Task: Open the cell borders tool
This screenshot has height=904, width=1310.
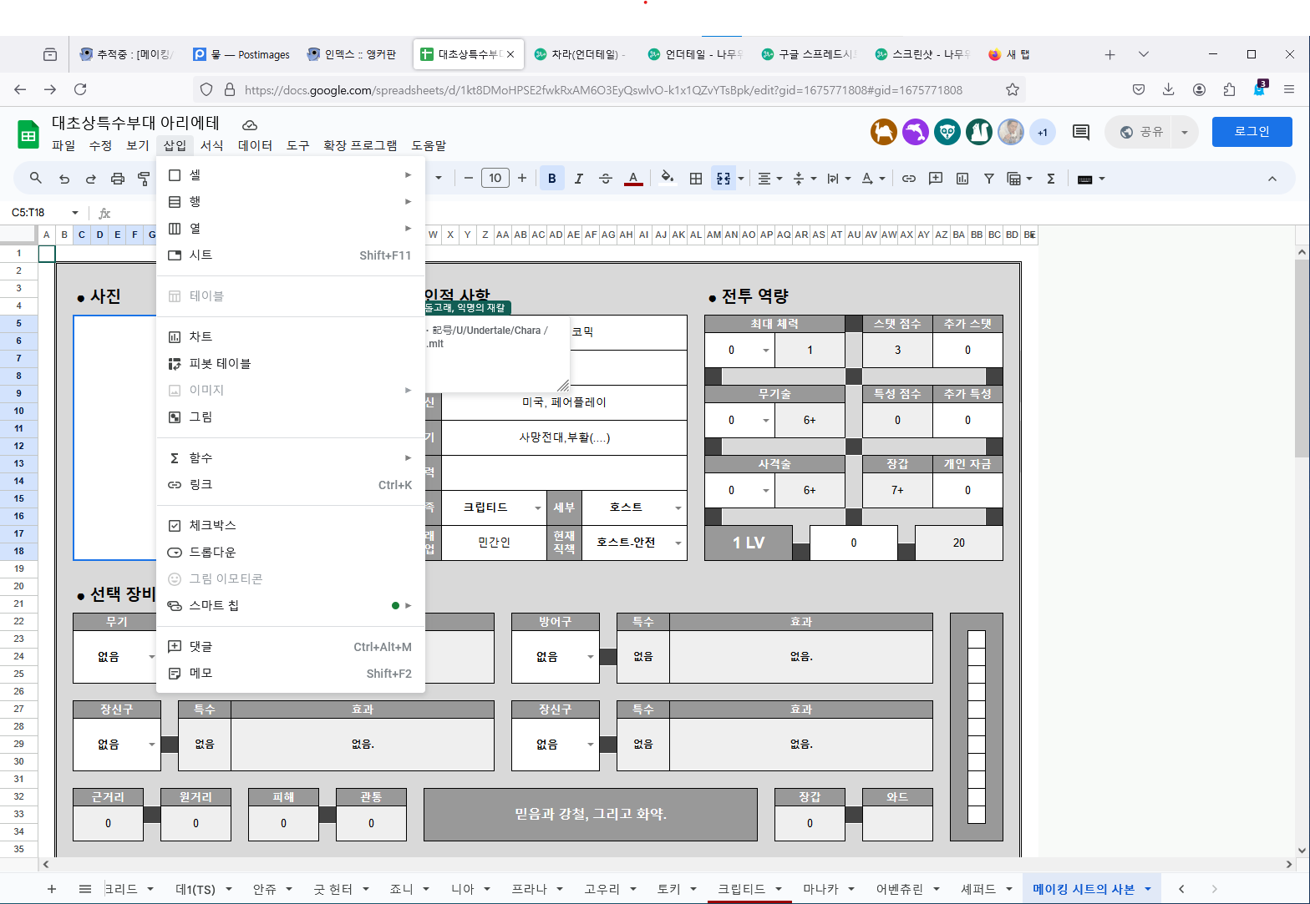Action: (x=695, y=179)
